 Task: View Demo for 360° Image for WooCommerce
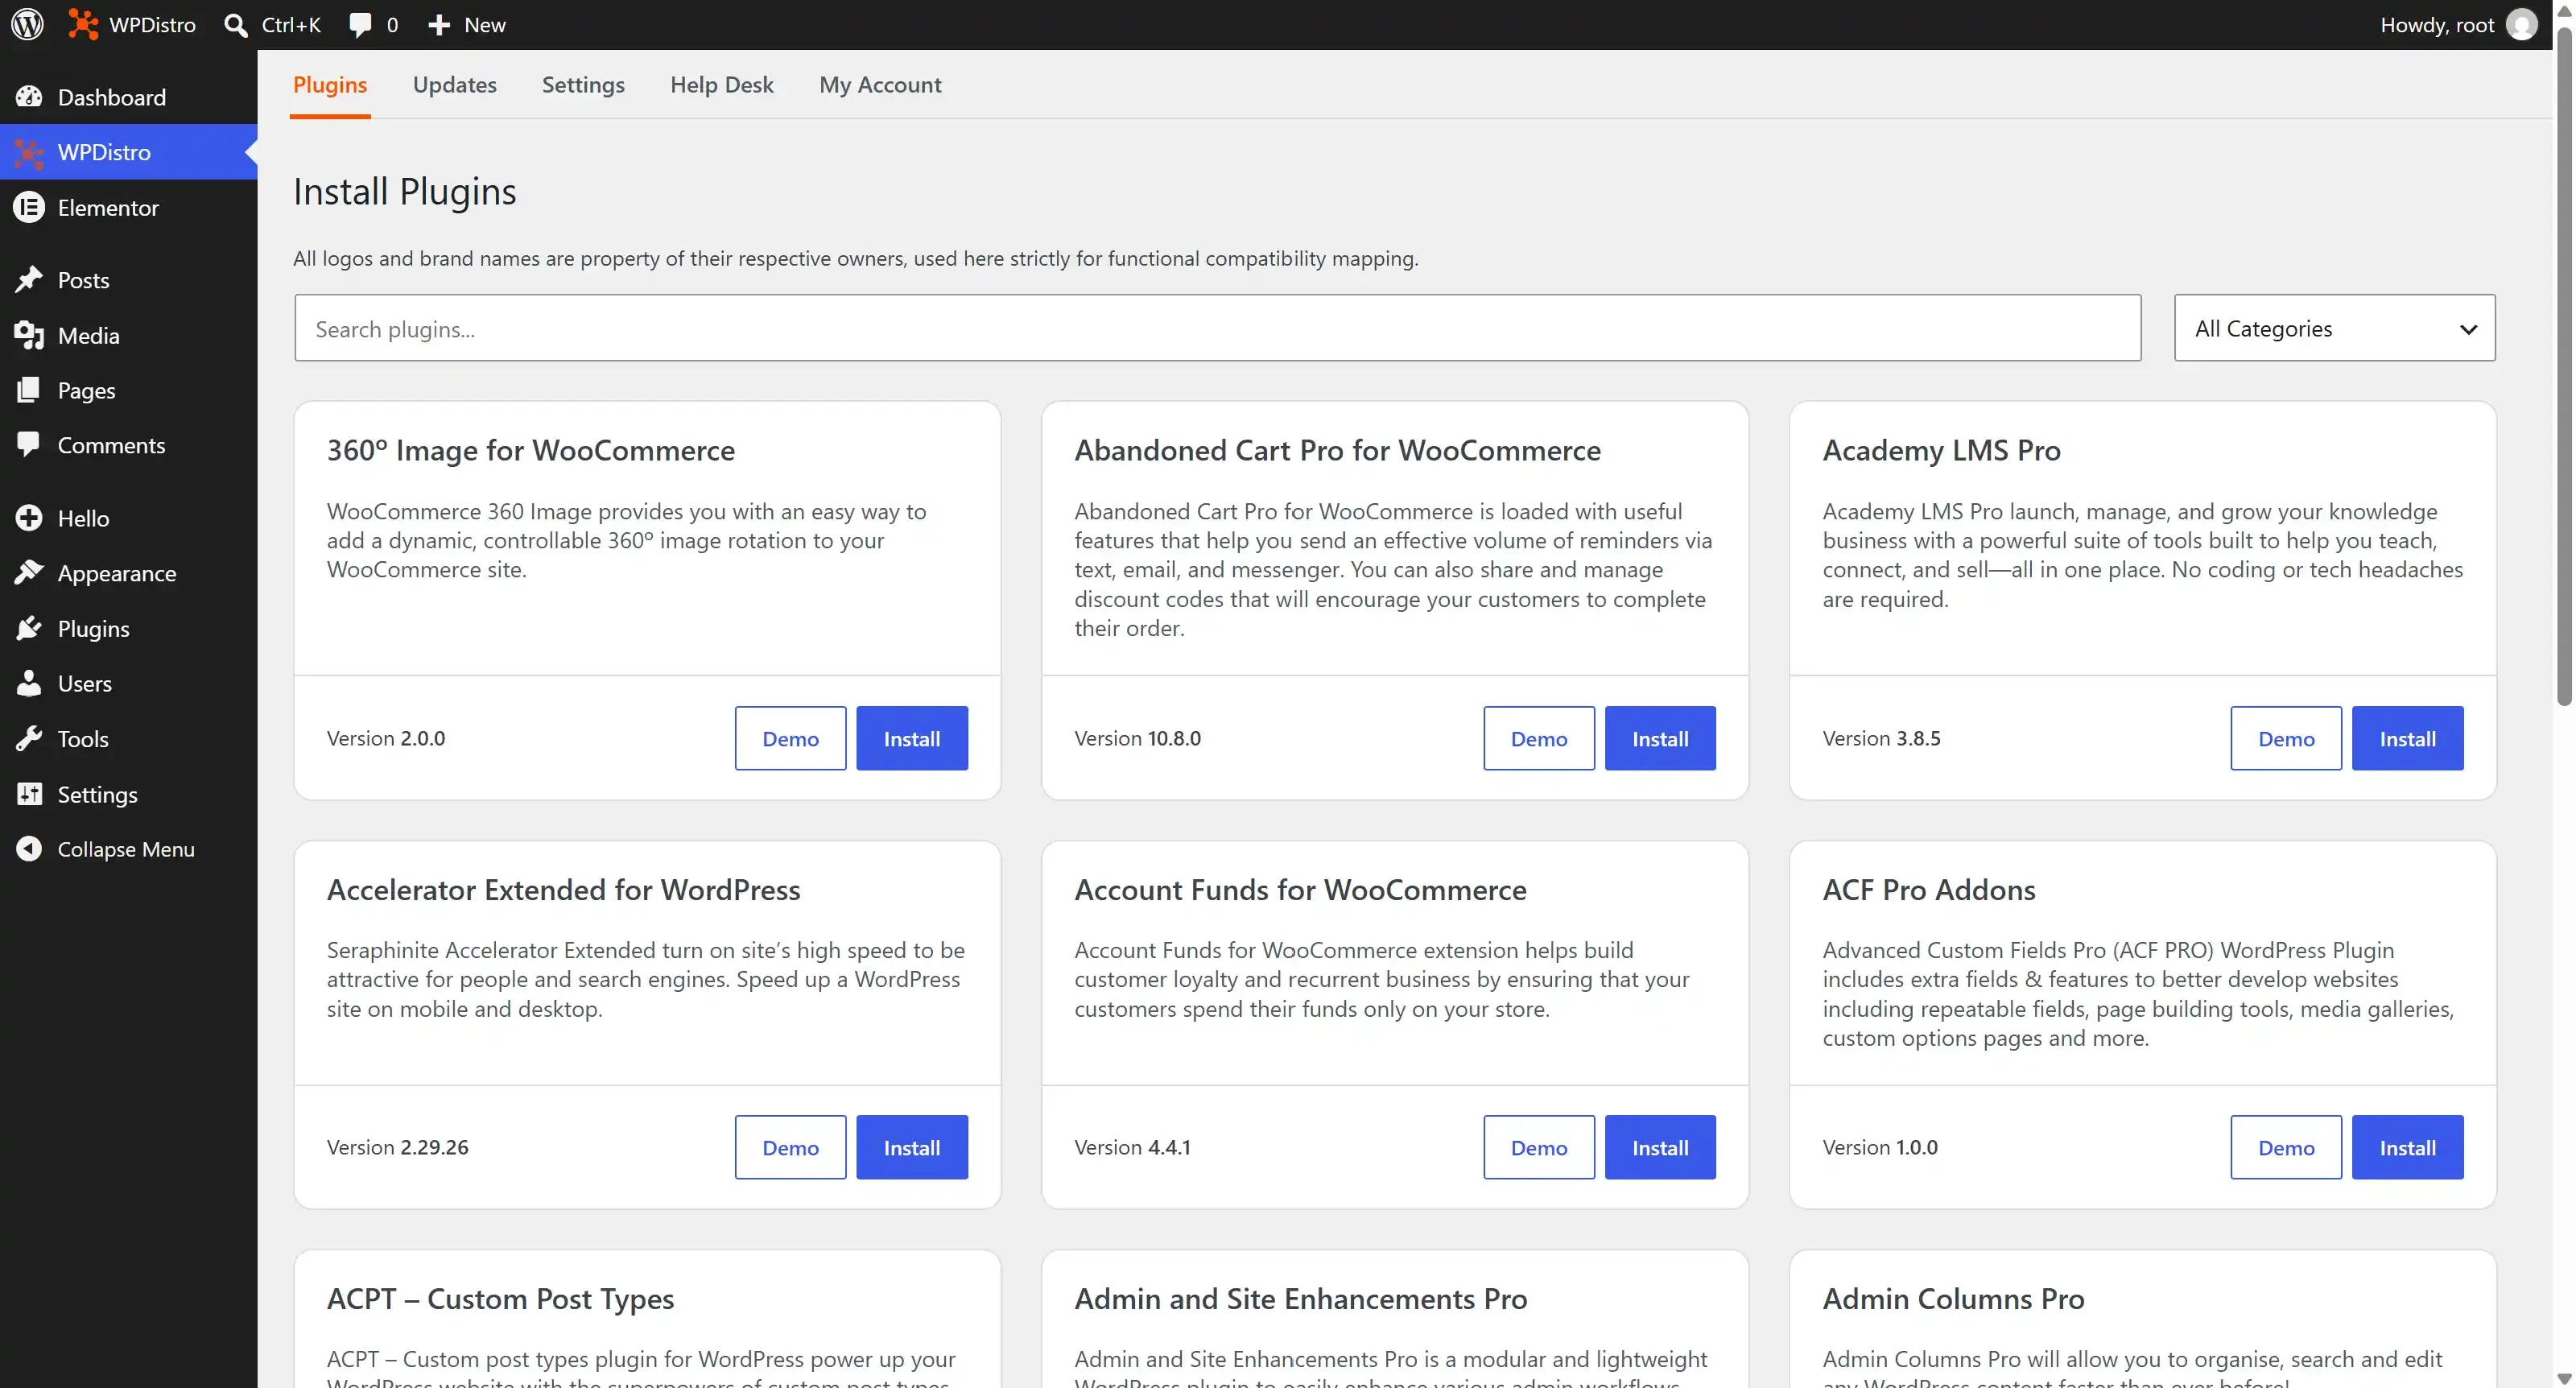790,739
